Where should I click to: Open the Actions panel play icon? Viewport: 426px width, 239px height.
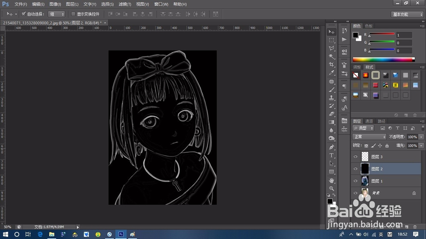click(345, 40)
